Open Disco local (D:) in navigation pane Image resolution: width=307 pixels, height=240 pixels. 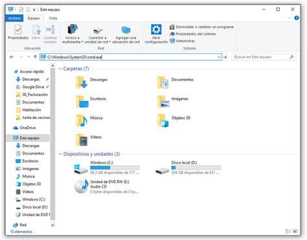click(32, 207)
